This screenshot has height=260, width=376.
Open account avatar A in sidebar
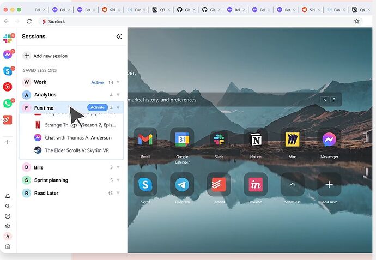point(8,236)
